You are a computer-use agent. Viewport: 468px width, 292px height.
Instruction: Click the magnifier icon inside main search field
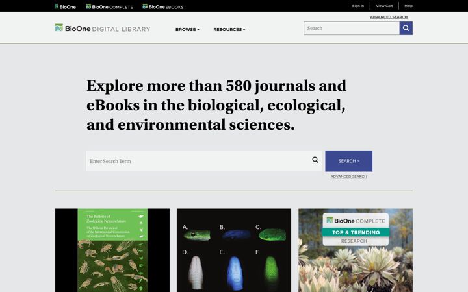tap(315, 160)
